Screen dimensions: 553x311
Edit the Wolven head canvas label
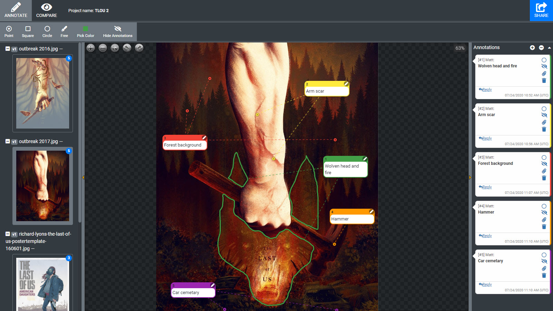(x=365, y=159)
